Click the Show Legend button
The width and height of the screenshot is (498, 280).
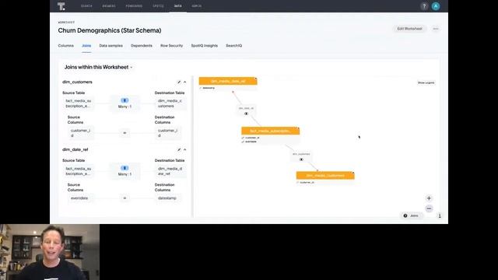[x=426, y=83]
